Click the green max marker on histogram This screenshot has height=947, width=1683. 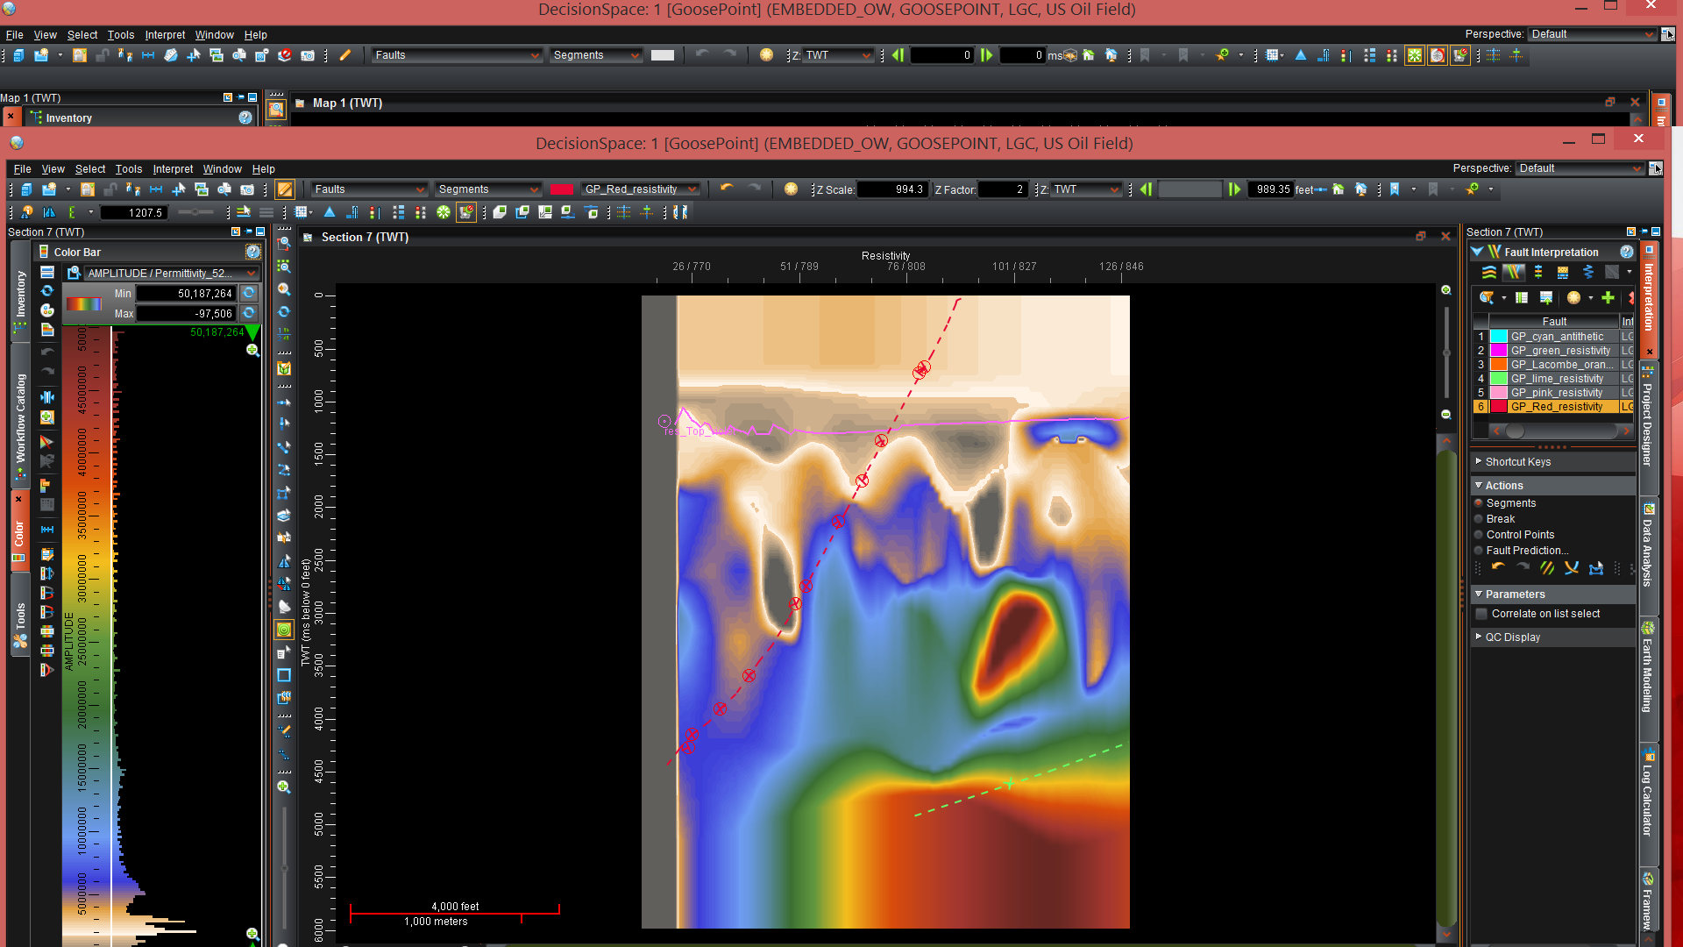[x=253, y=332]
